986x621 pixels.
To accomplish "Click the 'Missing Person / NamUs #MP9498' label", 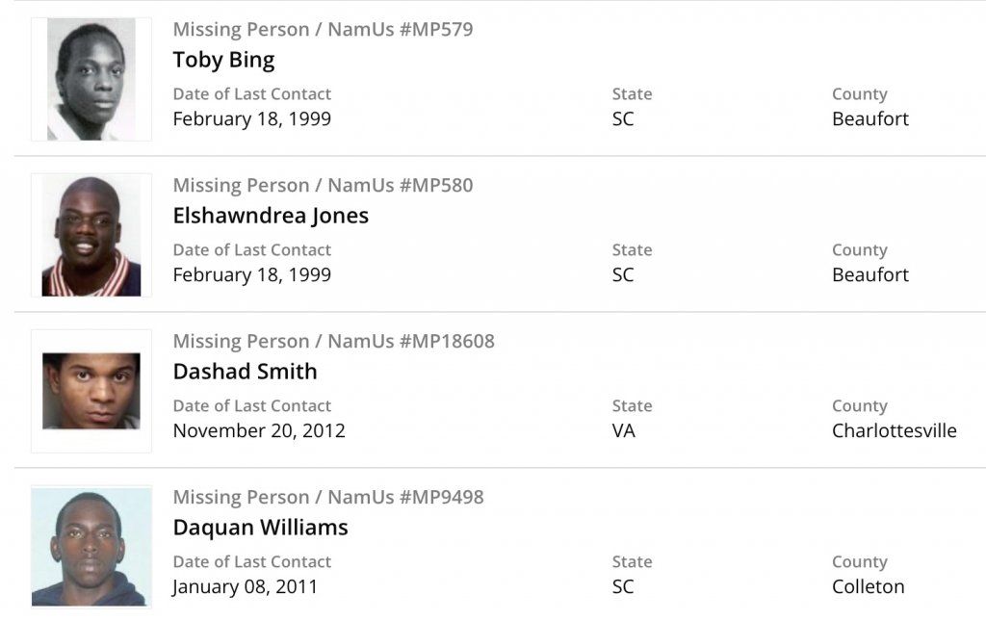I will pos(328,497).
